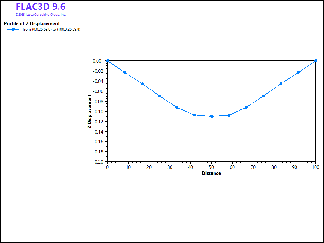Click the Distance axis label
The image size is (324, 243).
(x=211, y=173)
